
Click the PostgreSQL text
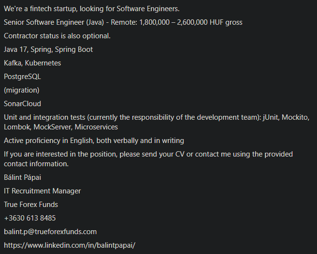22,77
